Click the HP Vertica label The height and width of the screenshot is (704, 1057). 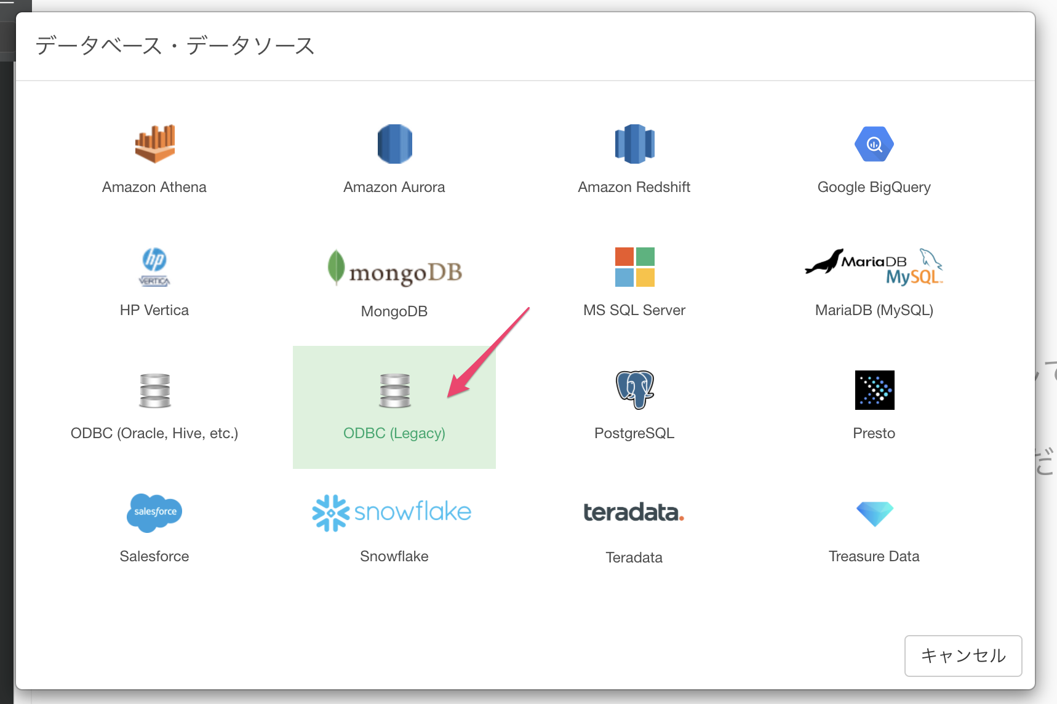[154, 310]
